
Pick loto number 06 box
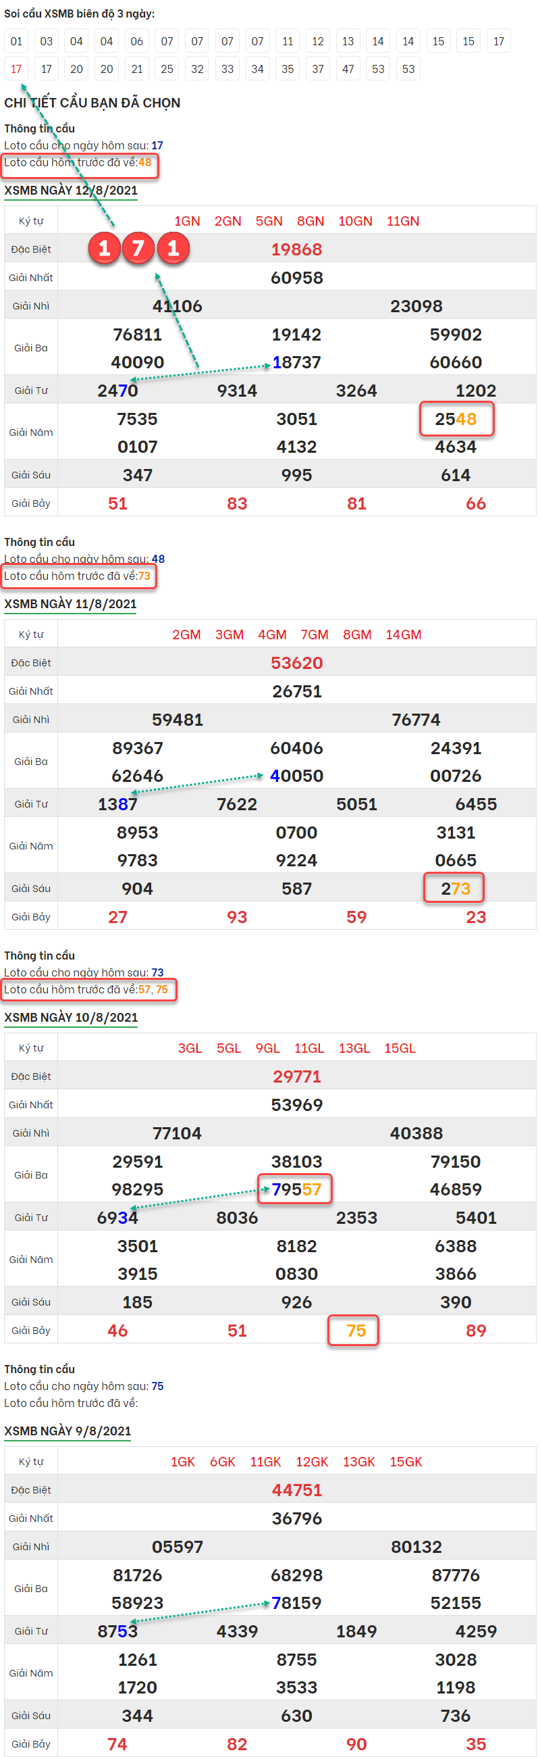[137, 41]
